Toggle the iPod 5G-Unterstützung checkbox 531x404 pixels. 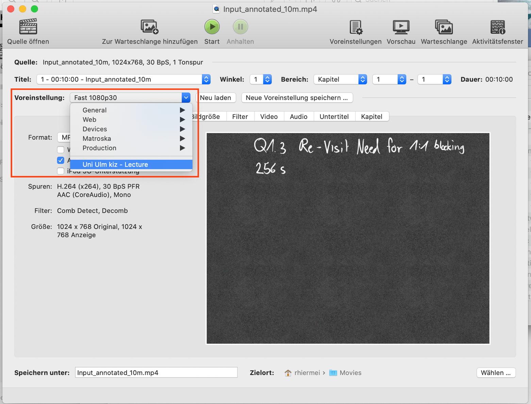61,171
